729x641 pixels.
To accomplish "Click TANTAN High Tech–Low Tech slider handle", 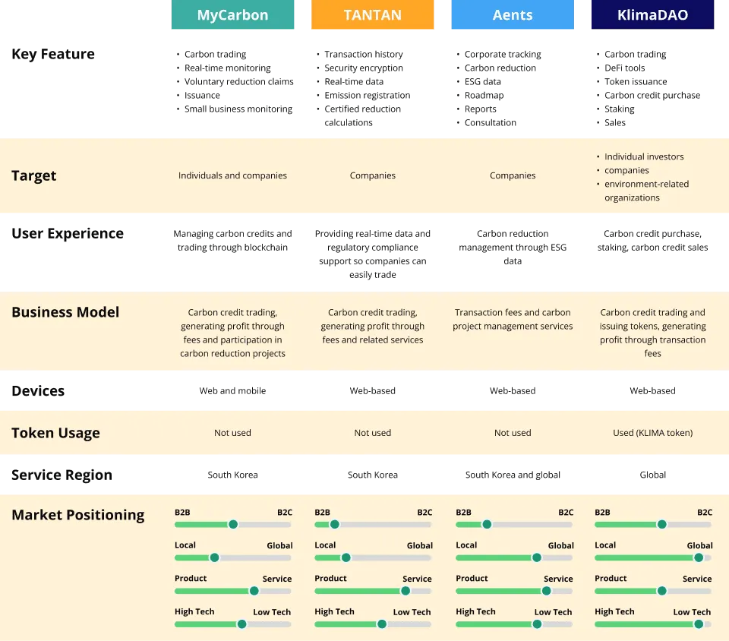I will 382,624.
